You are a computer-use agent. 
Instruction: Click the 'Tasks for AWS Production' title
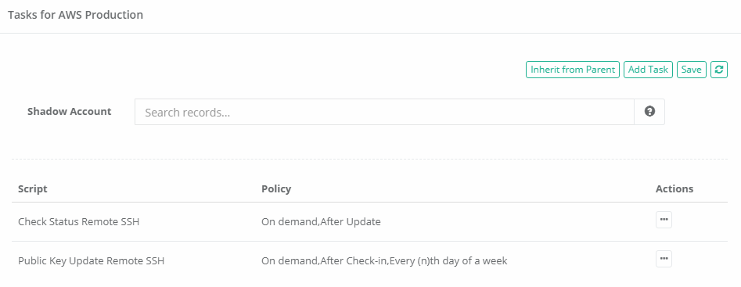pos(75,15)
